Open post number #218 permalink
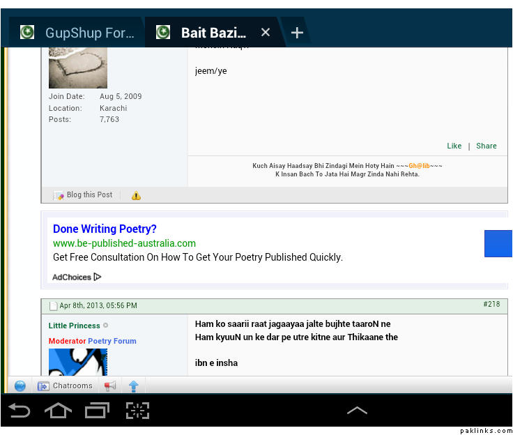This screenshot has height=435, width=513. click(x=491, y=305)
